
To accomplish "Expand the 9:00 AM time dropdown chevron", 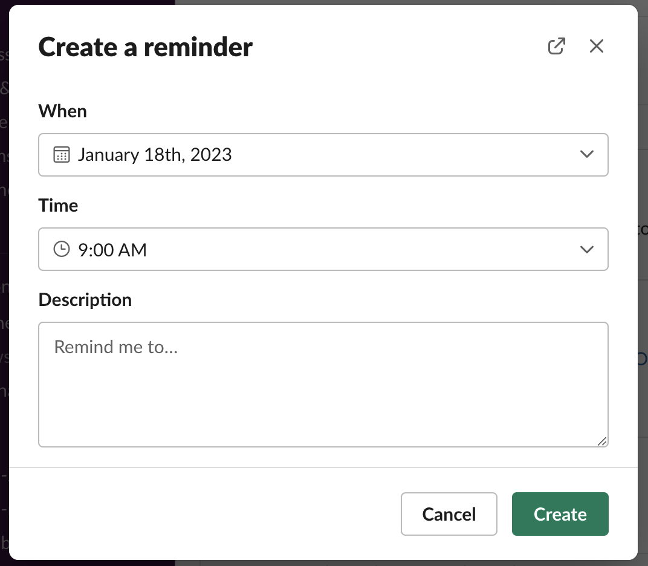I will click(586, 249).
